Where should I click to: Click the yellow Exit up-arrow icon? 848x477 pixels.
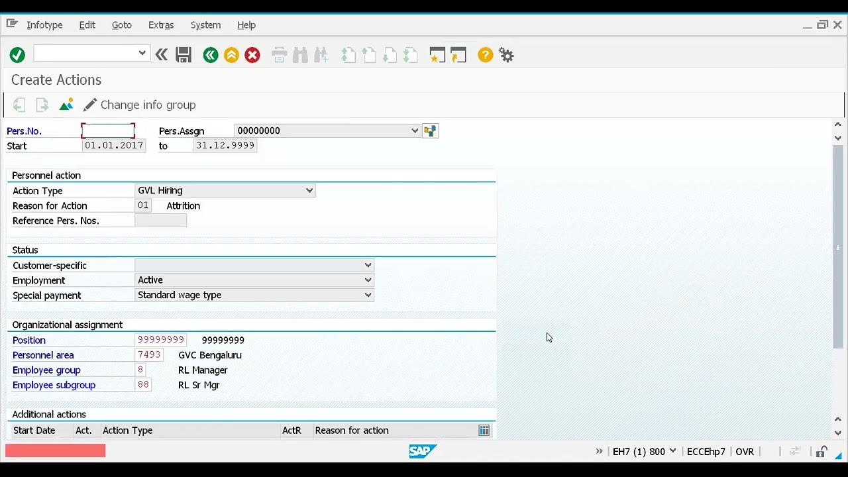[231, 55]
